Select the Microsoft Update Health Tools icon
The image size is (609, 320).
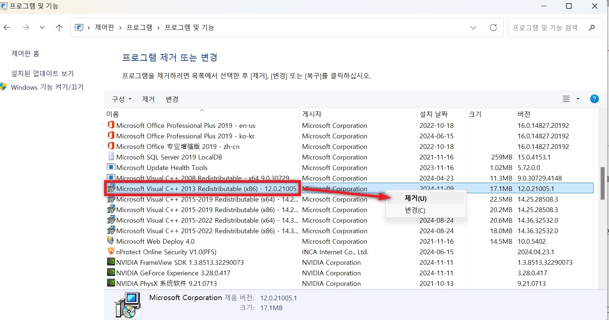point(111,167)
